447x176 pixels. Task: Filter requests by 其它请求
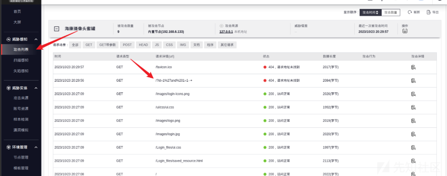[227, 45]
